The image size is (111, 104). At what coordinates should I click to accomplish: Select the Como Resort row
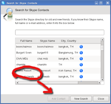coord(58,71)
